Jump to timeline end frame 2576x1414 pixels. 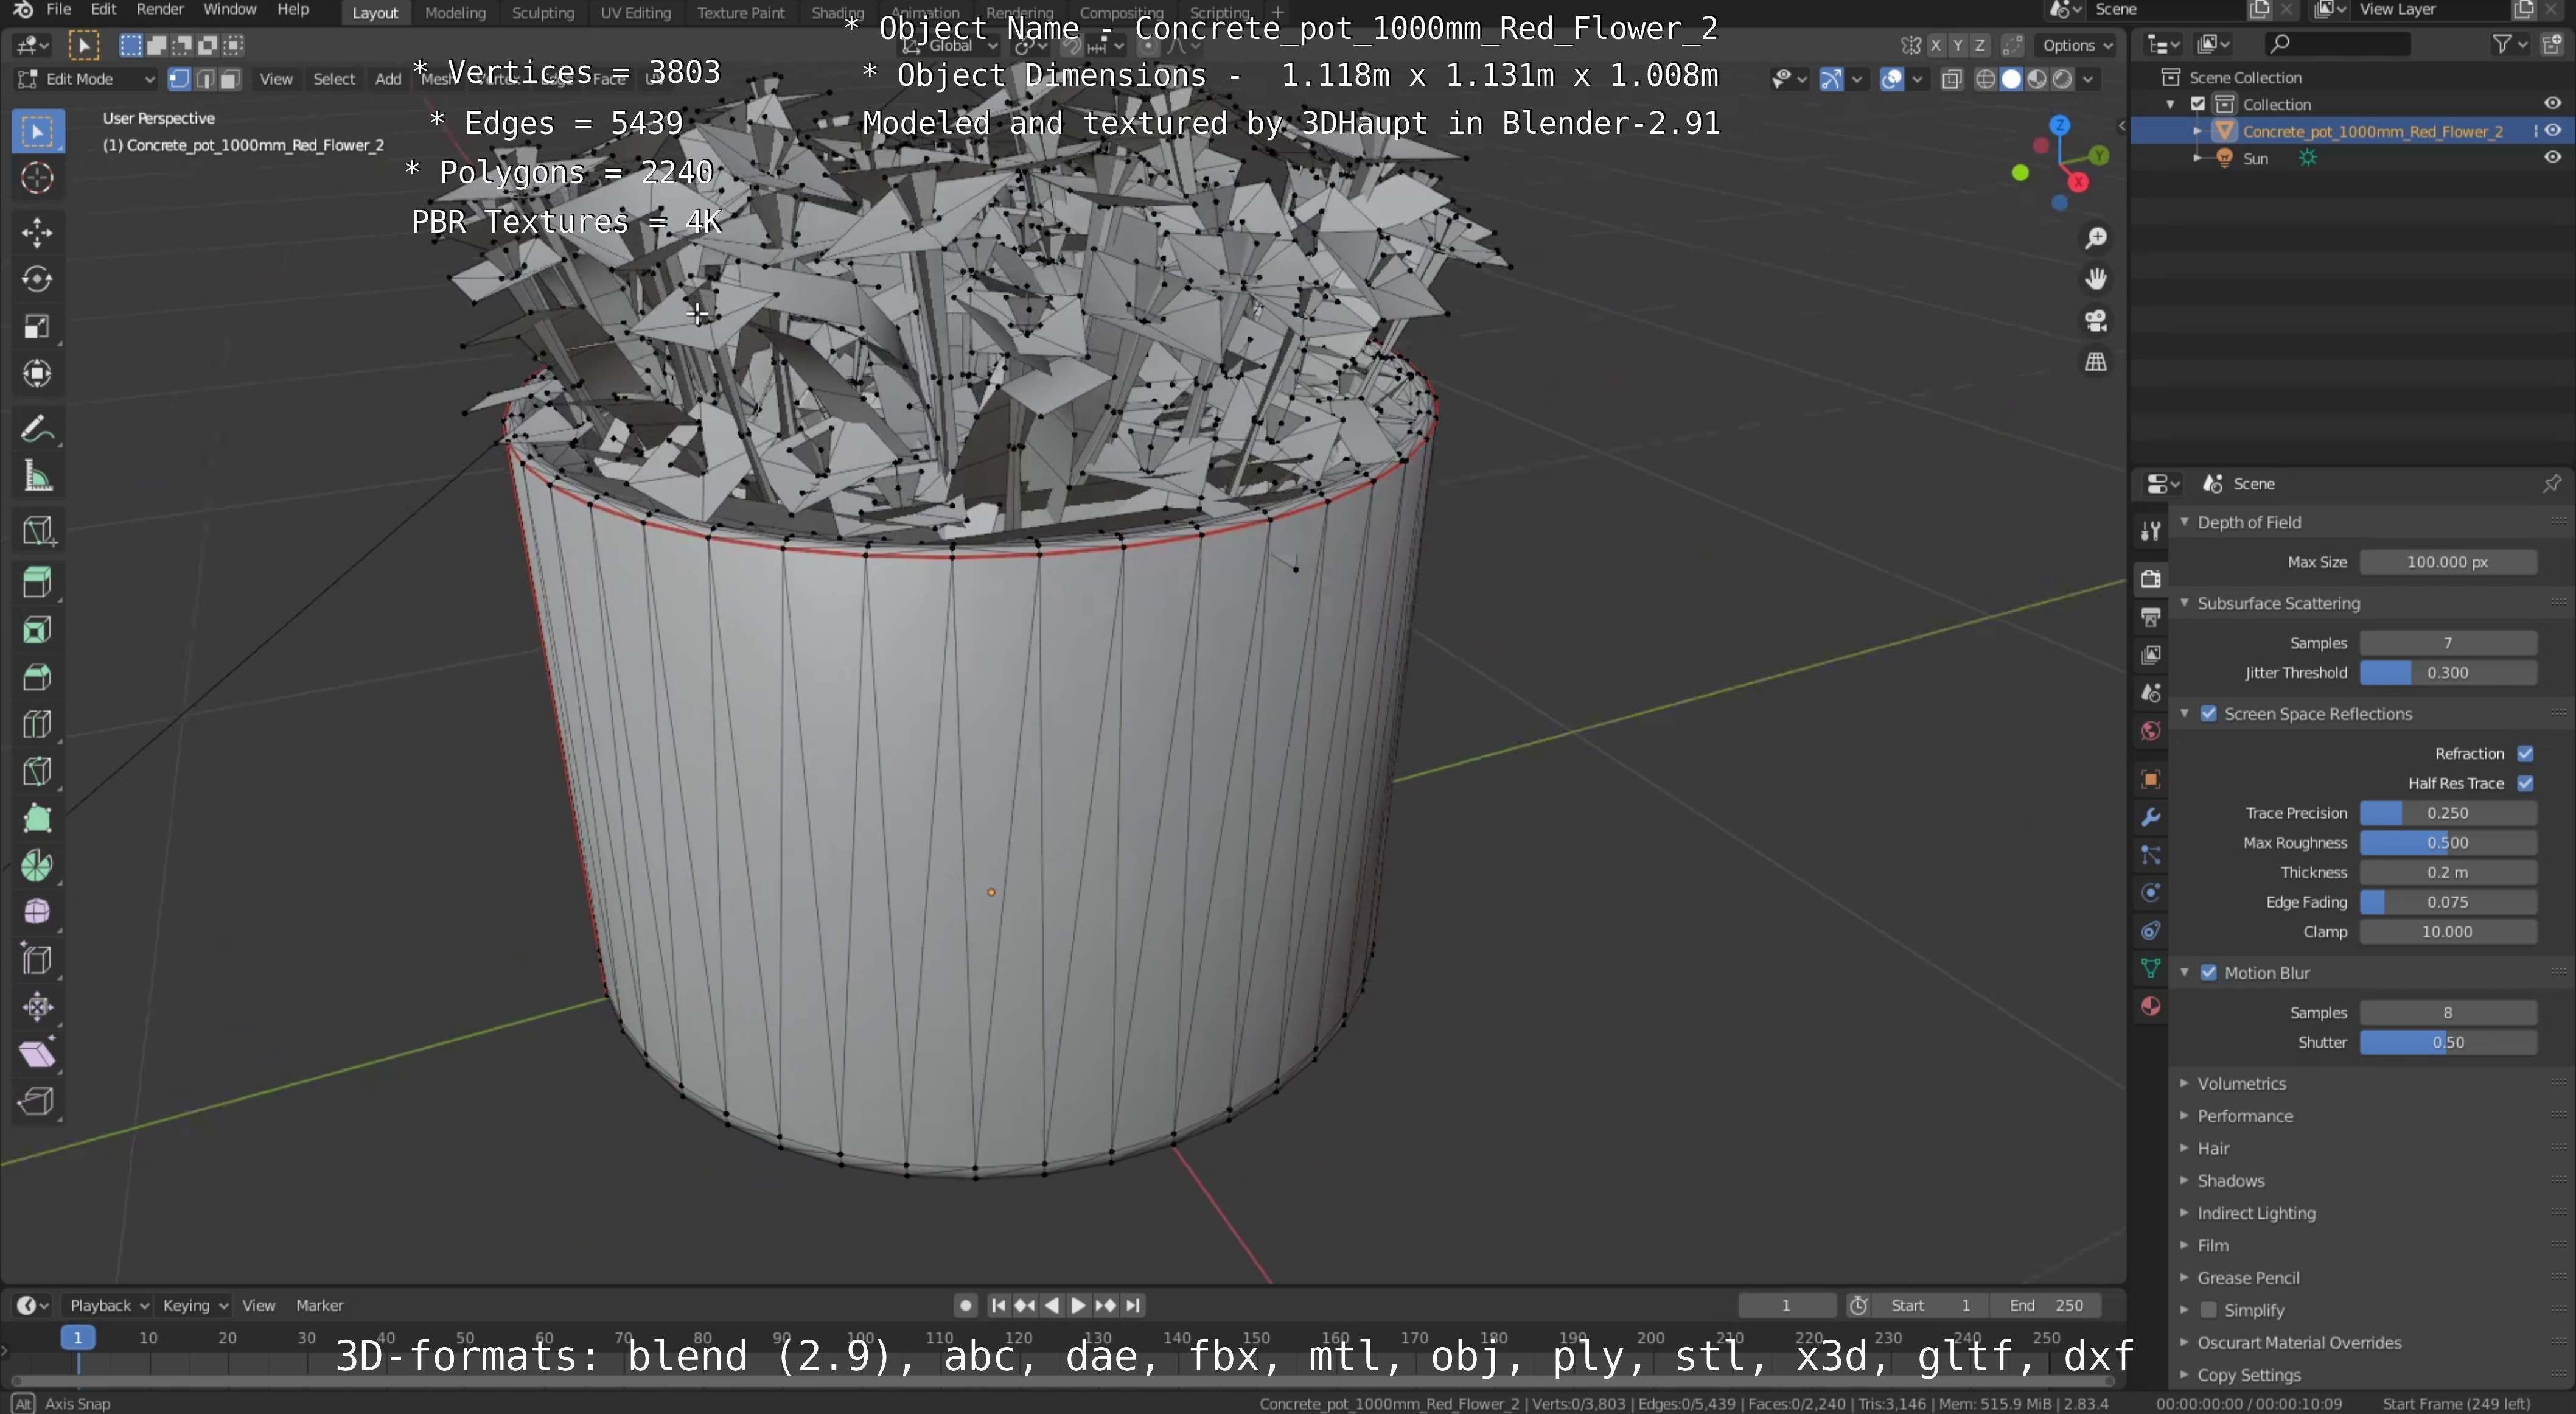pyautogui.click(x=1132, y=1305)
